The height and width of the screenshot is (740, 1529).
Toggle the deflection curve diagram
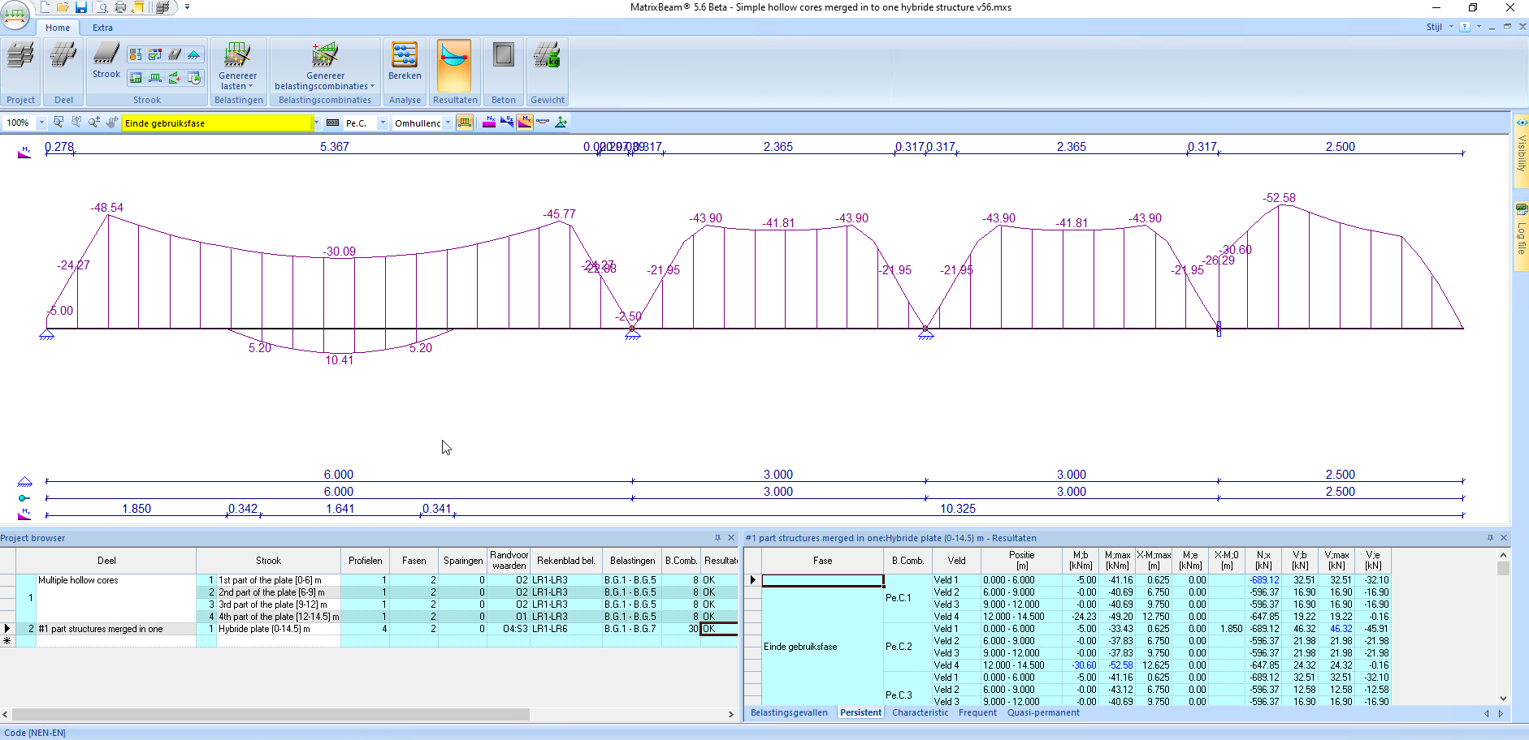pos(543,123)
